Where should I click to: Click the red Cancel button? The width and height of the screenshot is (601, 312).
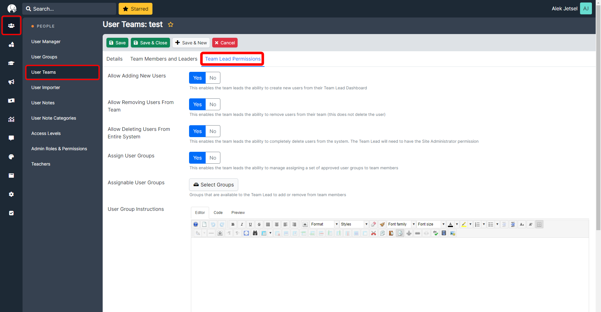tap(225, 43)
